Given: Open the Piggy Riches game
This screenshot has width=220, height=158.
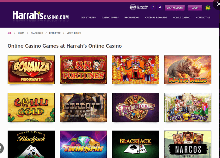Looking at the screenshot, I should pos(188,107).
